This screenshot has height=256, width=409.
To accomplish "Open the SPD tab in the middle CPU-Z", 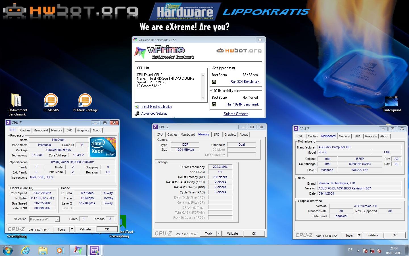I will 217,135.
